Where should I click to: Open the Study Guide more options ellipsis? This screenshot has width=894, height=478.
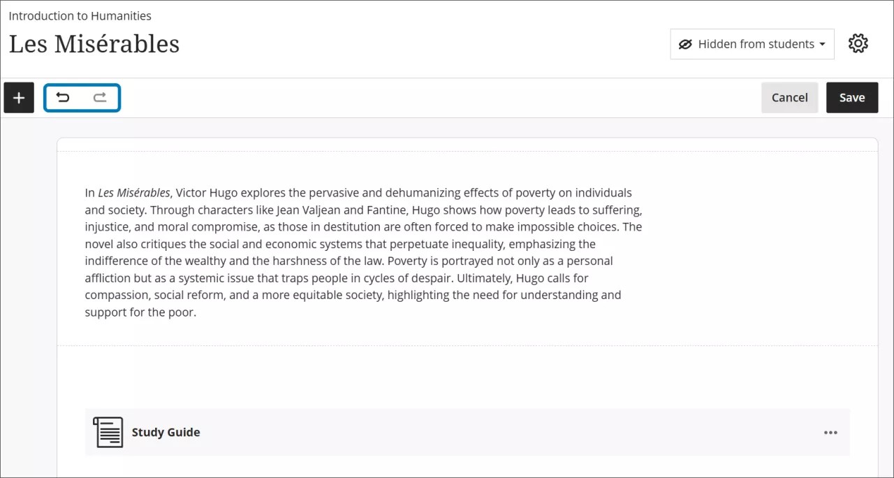[830, 433]
